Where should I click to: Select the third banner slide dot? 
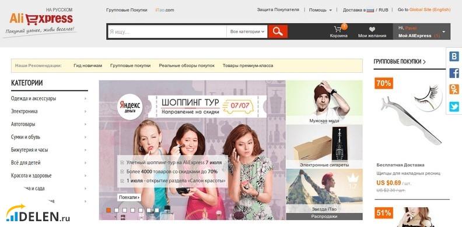pyautogui.click(x=125, y=210)
